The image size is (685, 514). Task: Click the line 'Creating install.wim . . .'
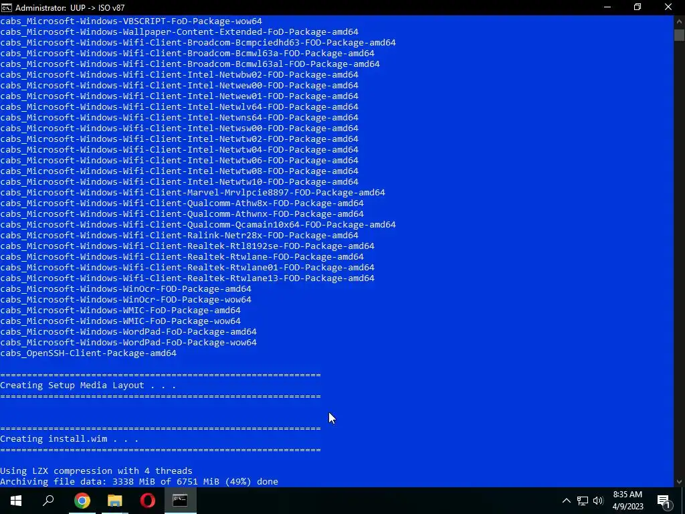tap(69, 439)
